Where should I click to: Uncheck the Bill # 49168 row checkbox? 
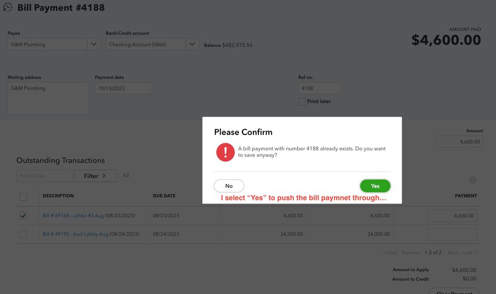point(23,216)
